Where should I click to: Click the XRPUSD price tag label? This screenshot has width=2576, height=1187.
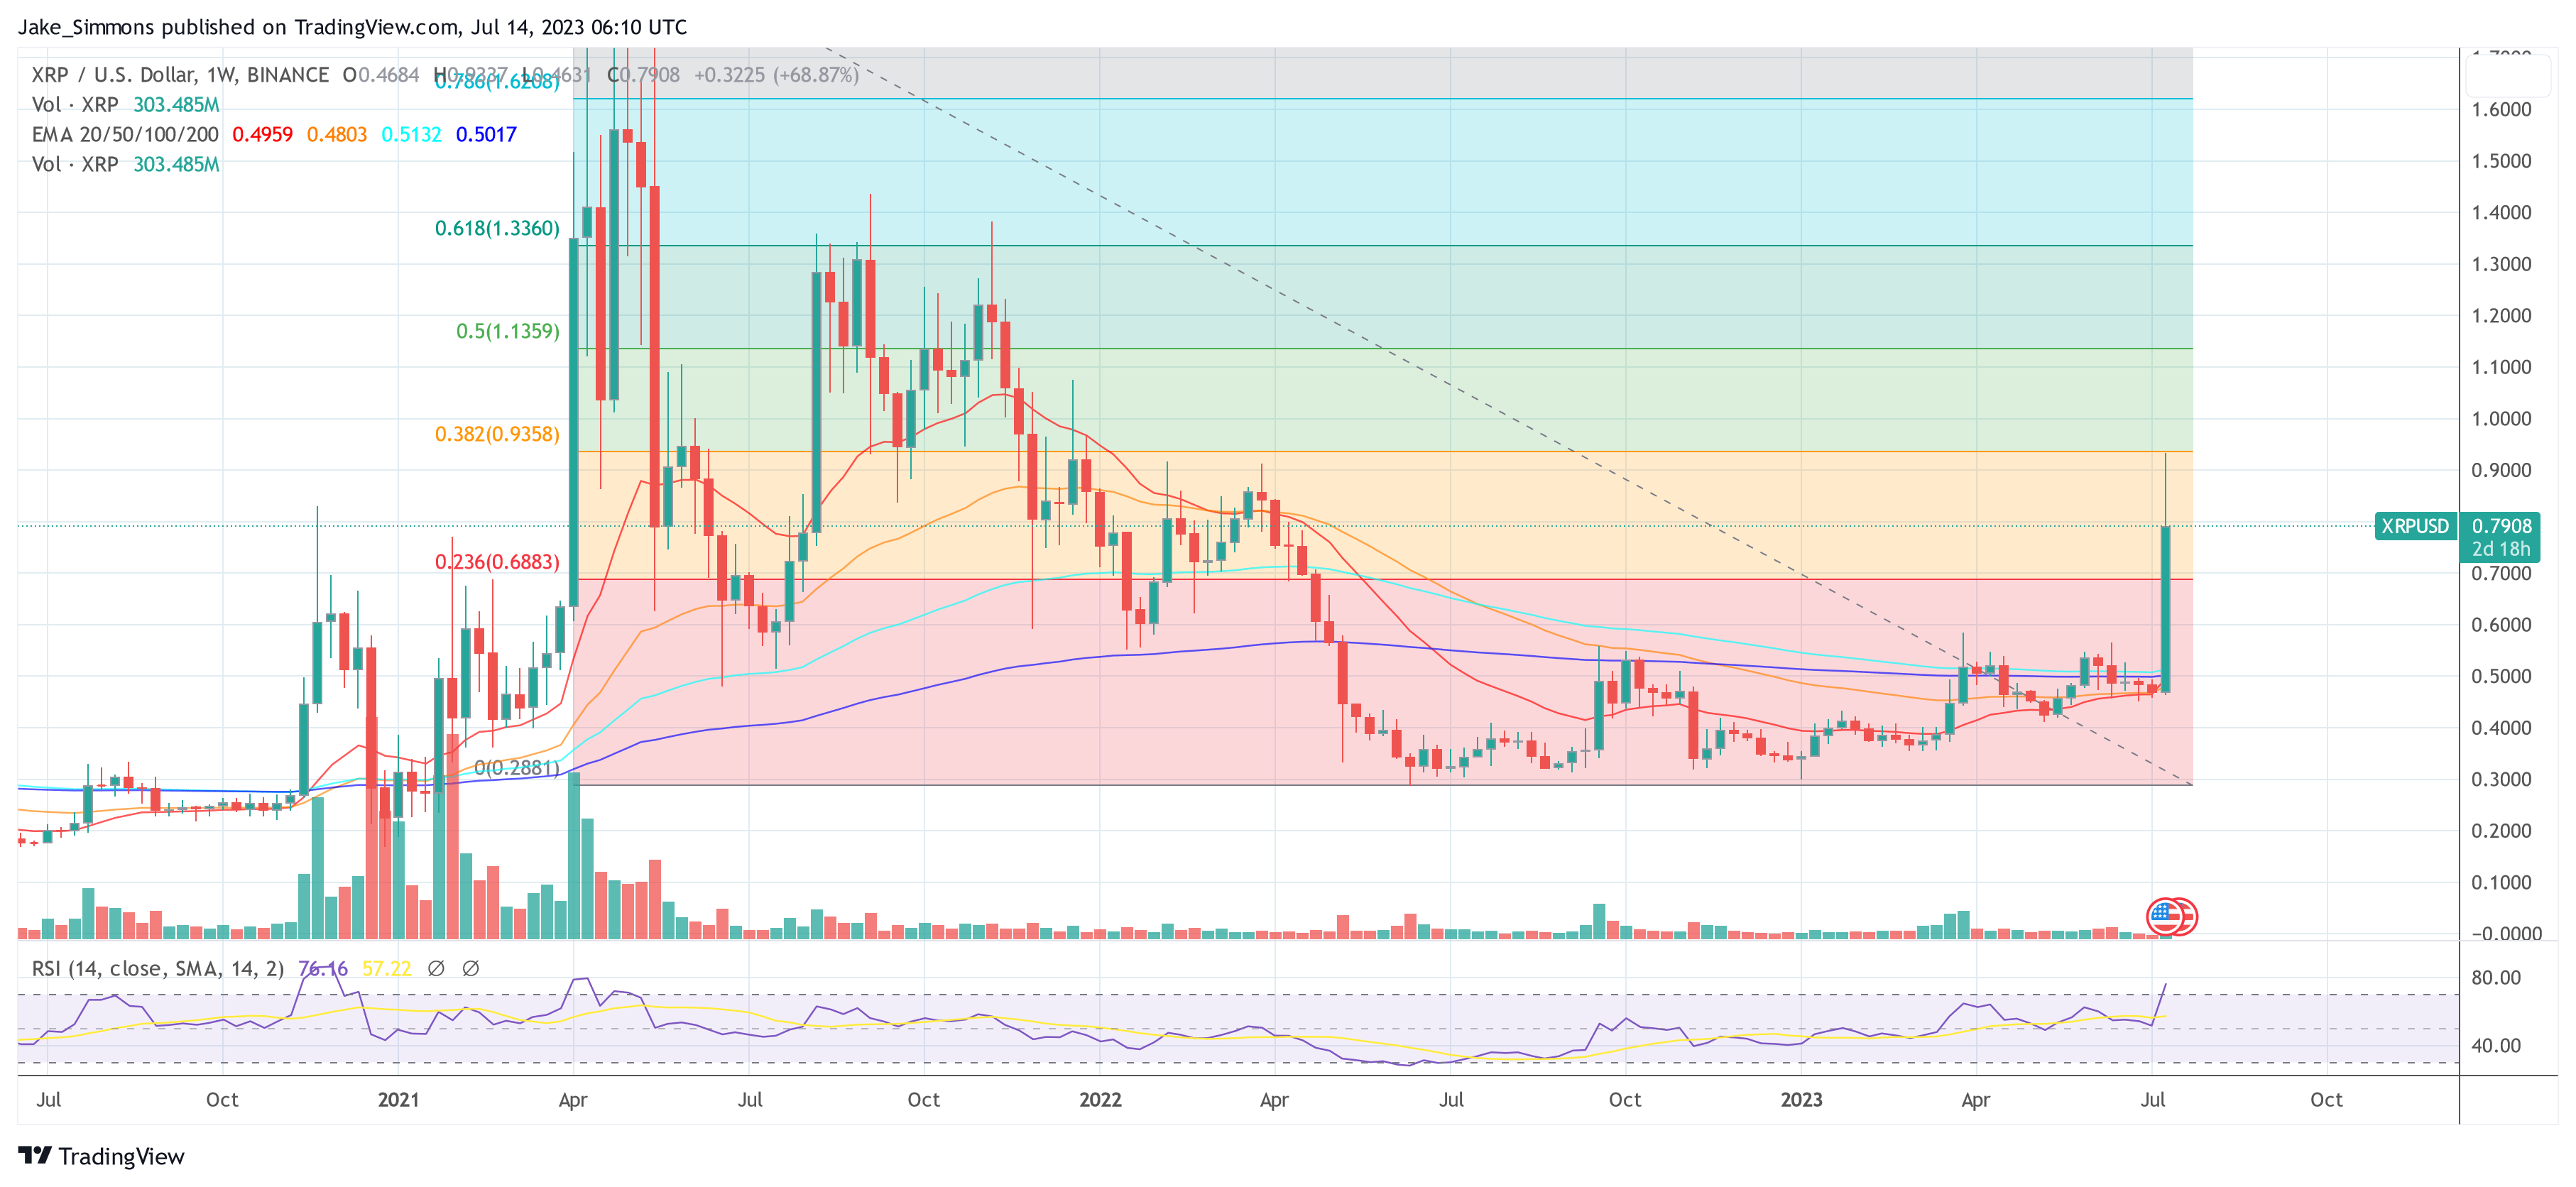2414,526
